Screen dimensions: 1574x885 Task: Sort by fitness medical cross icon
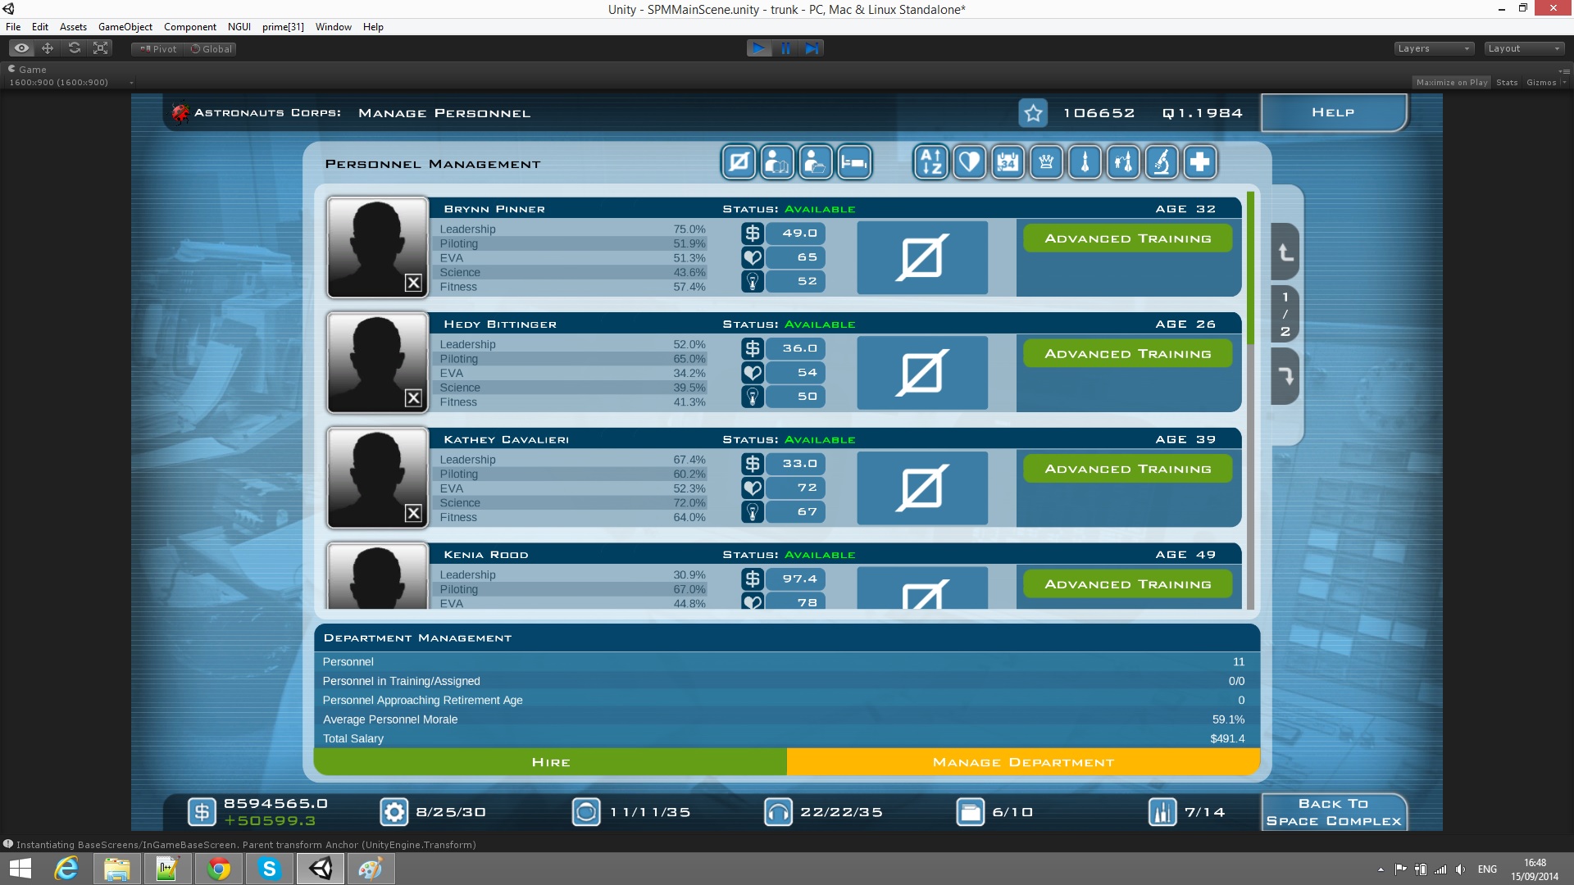tap(1200, 162)
